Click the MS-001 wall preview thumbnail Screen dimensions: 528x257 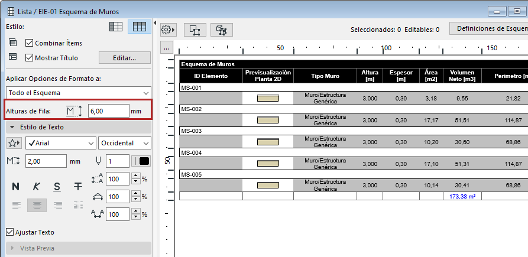click(268, 98)
